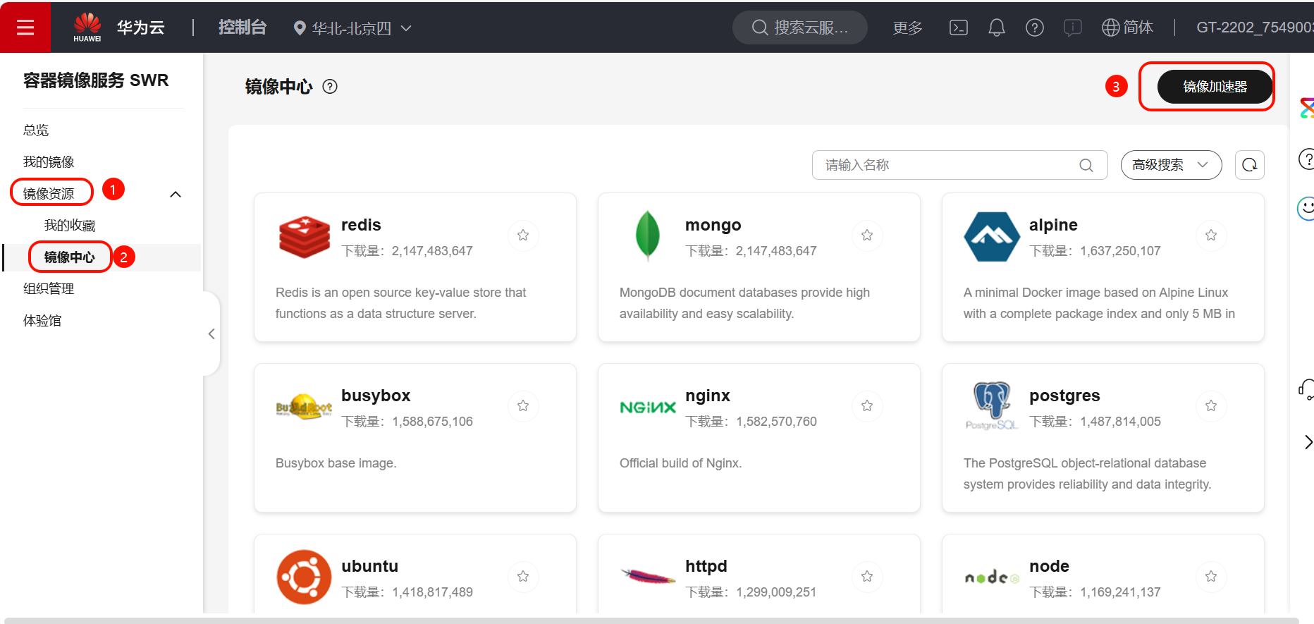The height and width of the screenshot is (624, 1314).
Task: Favorite the mongo image
Action: coord(867,235)
